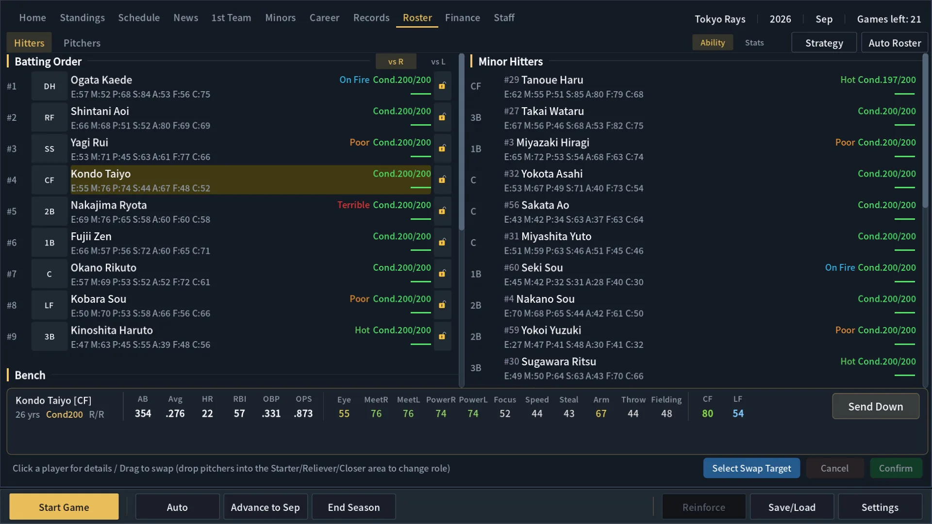Toggle the lock icon beside Yagi Rui

click(442, 148)
